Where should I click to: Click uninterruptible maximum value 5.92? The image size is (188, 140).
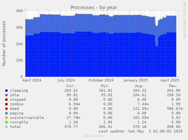point(176,118)
